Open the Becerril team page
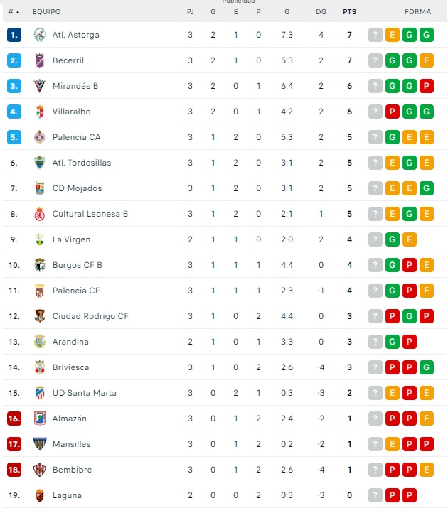The width and height of the screenshot is (448, 513). click(68, 60)
